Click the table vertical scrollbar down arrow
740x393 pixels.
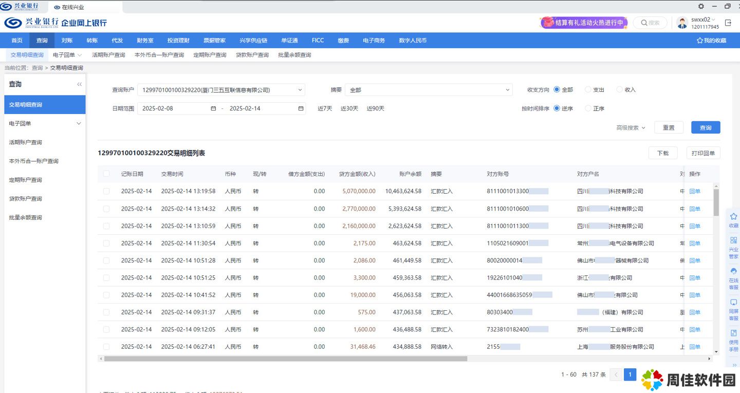716,352
